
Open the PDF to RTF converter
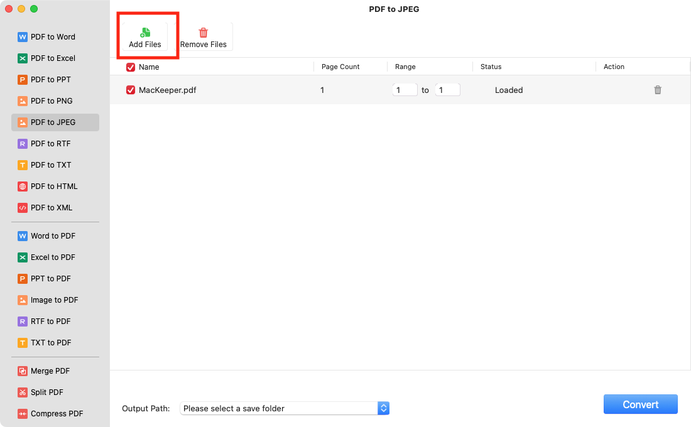48,143
